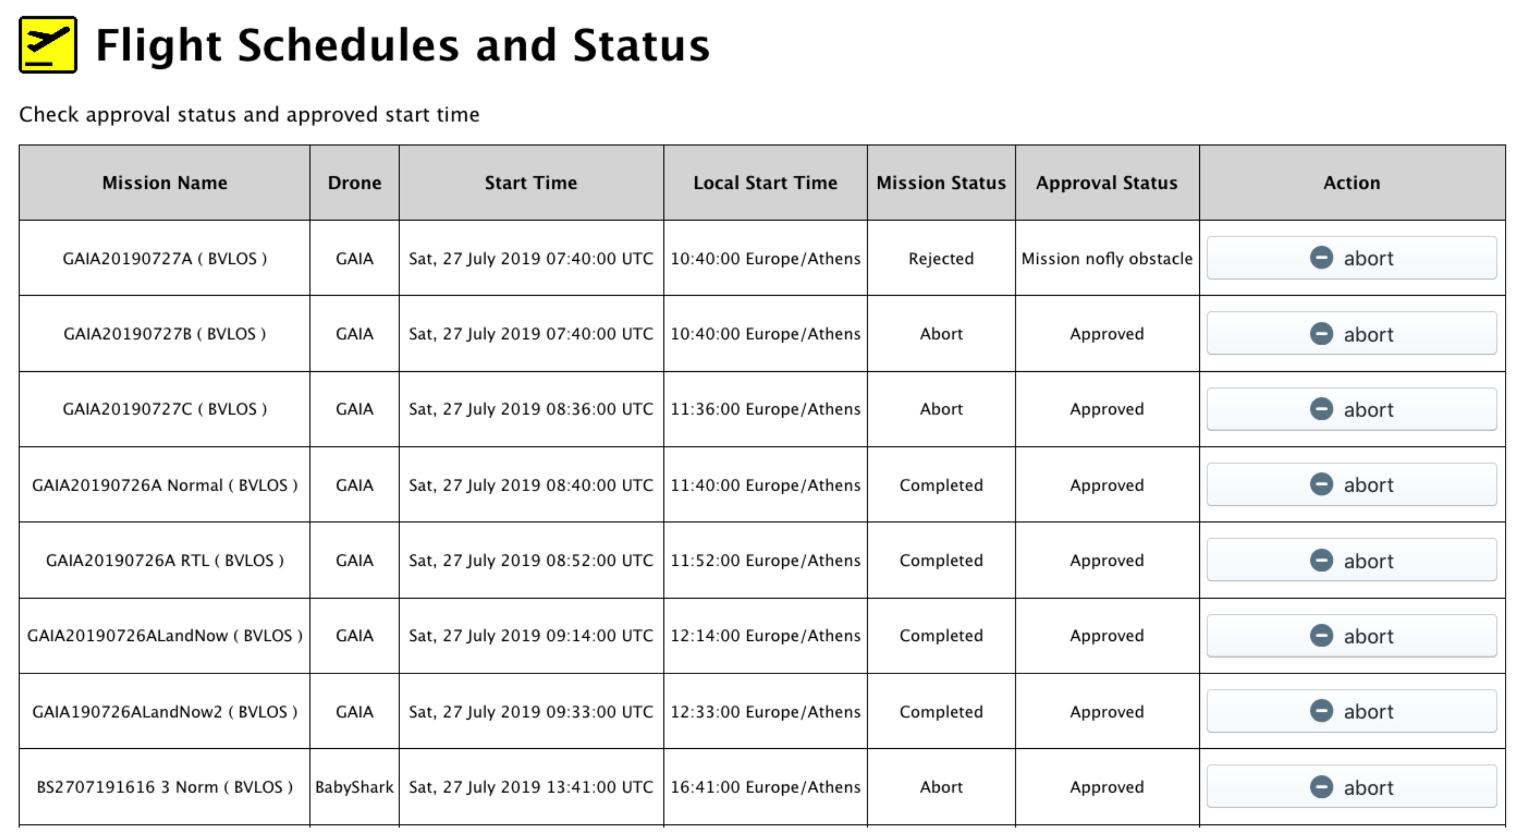Click the Action column header
Screen dimensions: 1522x836
[x=1351, y=183]
